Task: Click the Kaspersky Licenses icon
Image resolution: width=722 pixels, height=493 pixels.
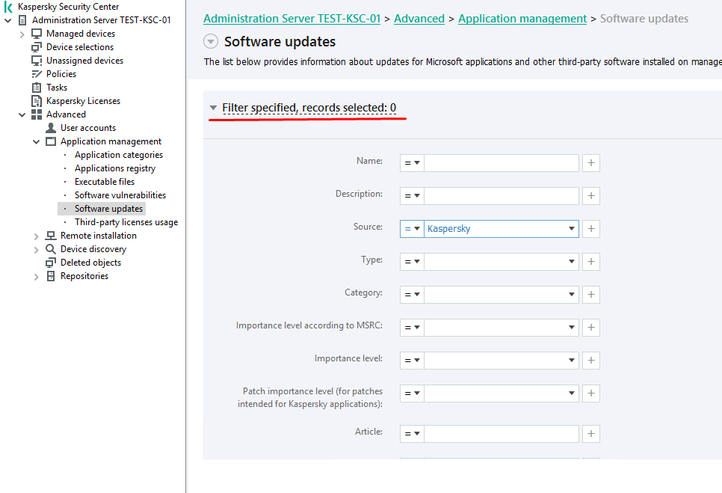Action: click(x=37, y=101)
